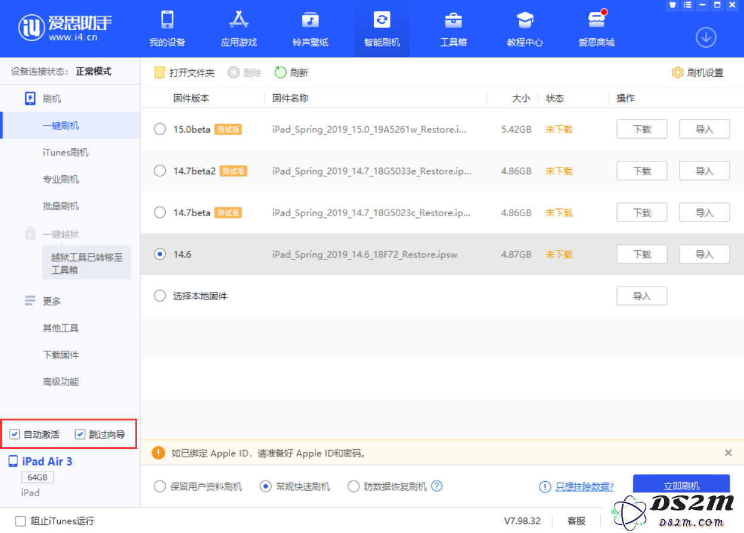Click the 删除 delete icon
Screen dimensions: 744x533
234,73
